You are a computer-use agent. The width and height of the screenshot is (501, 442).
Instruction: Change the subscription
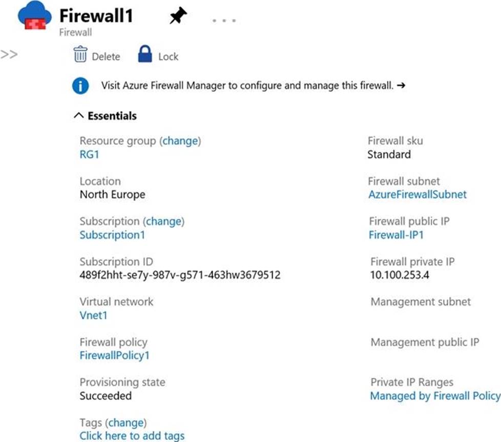165,221
